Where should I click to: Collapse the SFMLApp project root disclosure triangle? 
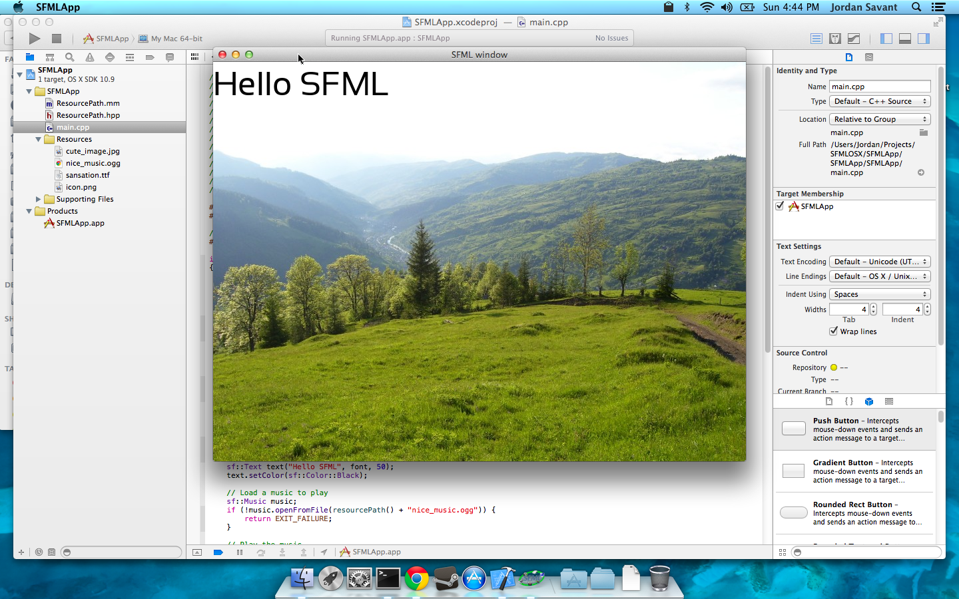click(20, 75)
